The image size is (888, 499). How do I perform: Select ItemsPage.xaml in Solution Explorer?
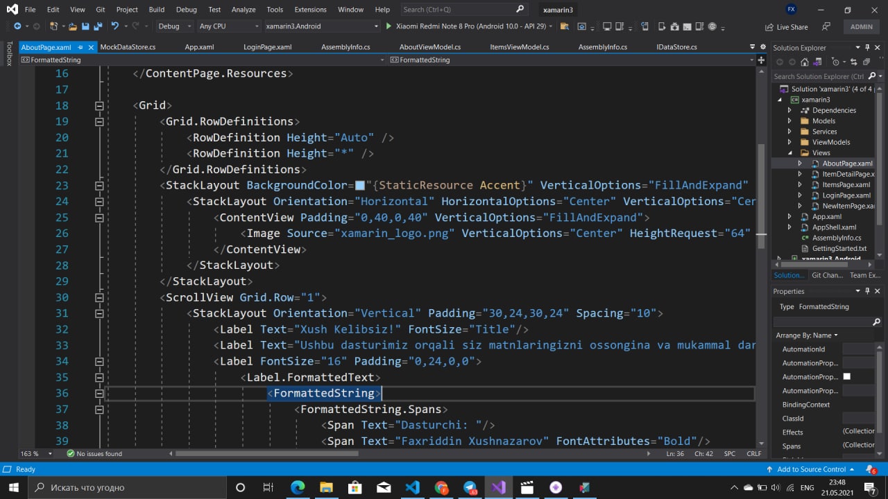click(846, 184)
